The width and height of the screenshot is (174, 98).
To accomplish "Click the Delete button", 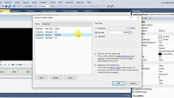I will 56,78.
